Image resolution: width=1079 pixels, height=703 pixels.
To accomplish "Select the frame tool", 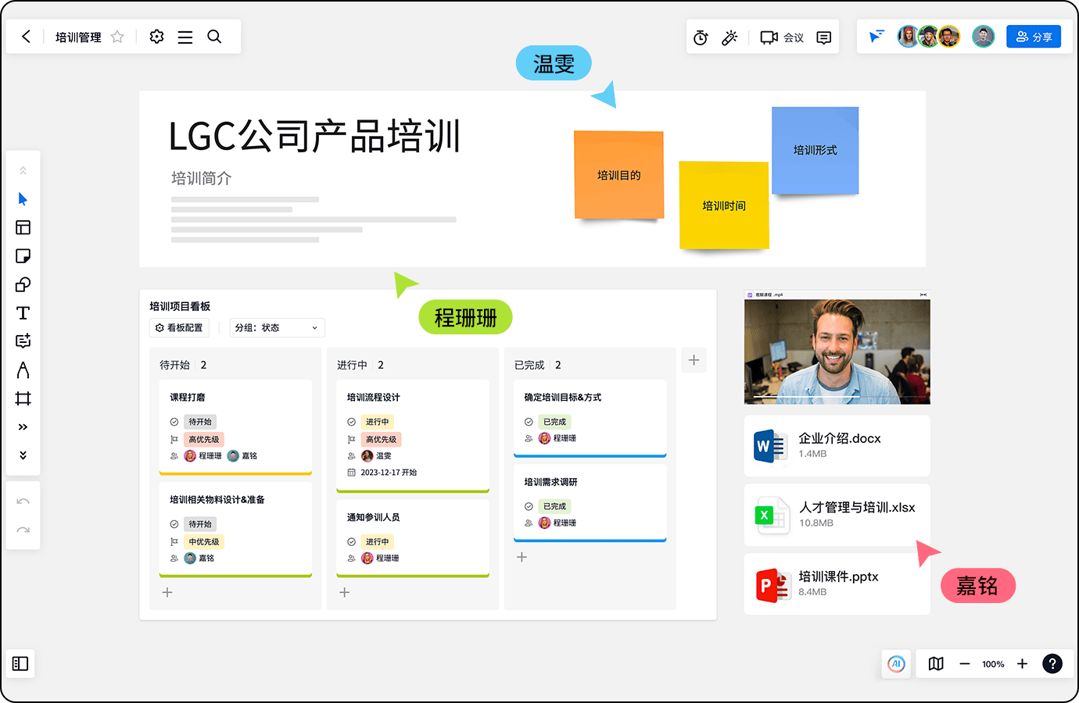I will (x=23, y=398).
